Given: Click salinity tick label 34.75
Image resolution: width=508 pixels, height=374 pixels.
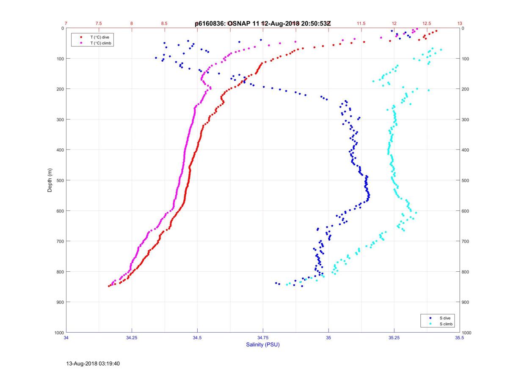Looking at the screenshot, I should point(263,338).
